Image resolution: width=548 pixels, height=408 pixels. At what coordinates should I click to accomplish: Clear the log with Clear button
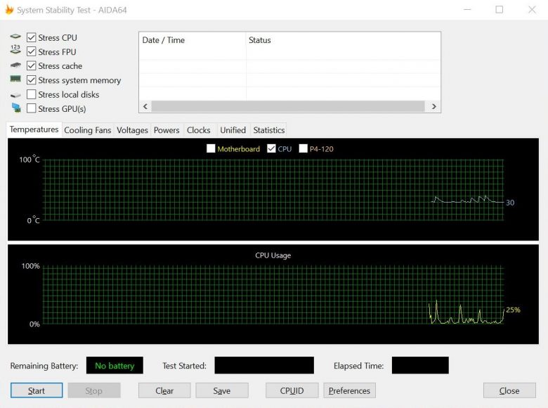(x=164, y=390)
